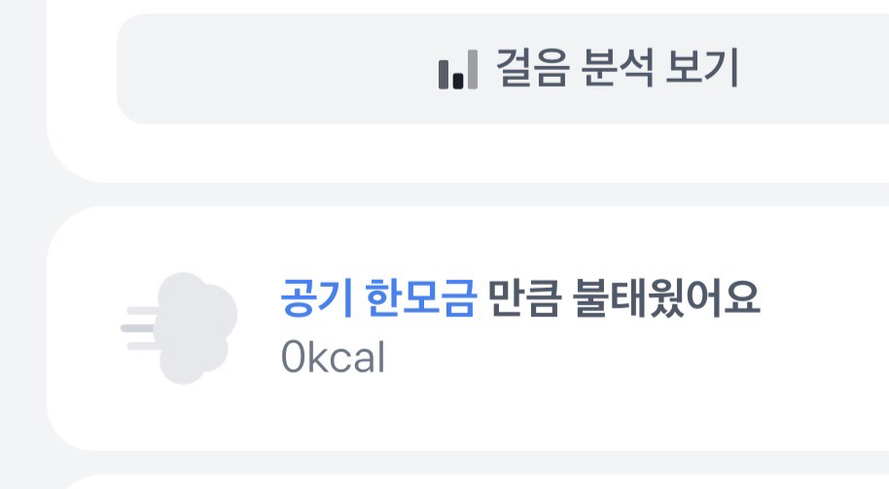Click the bar chart icon beside 걸음 분석 보기

click(458, 70)
